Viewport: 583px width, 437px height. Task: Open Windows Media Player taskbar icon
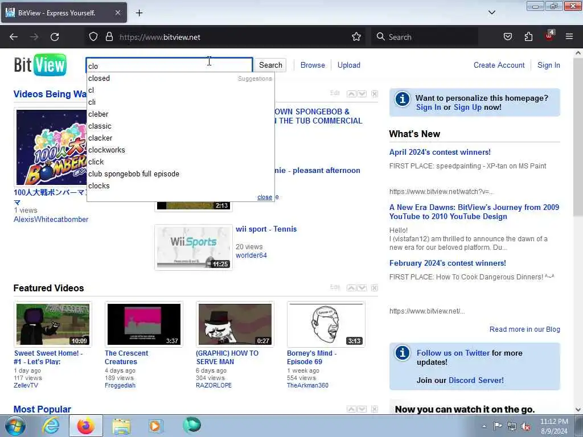156,426
